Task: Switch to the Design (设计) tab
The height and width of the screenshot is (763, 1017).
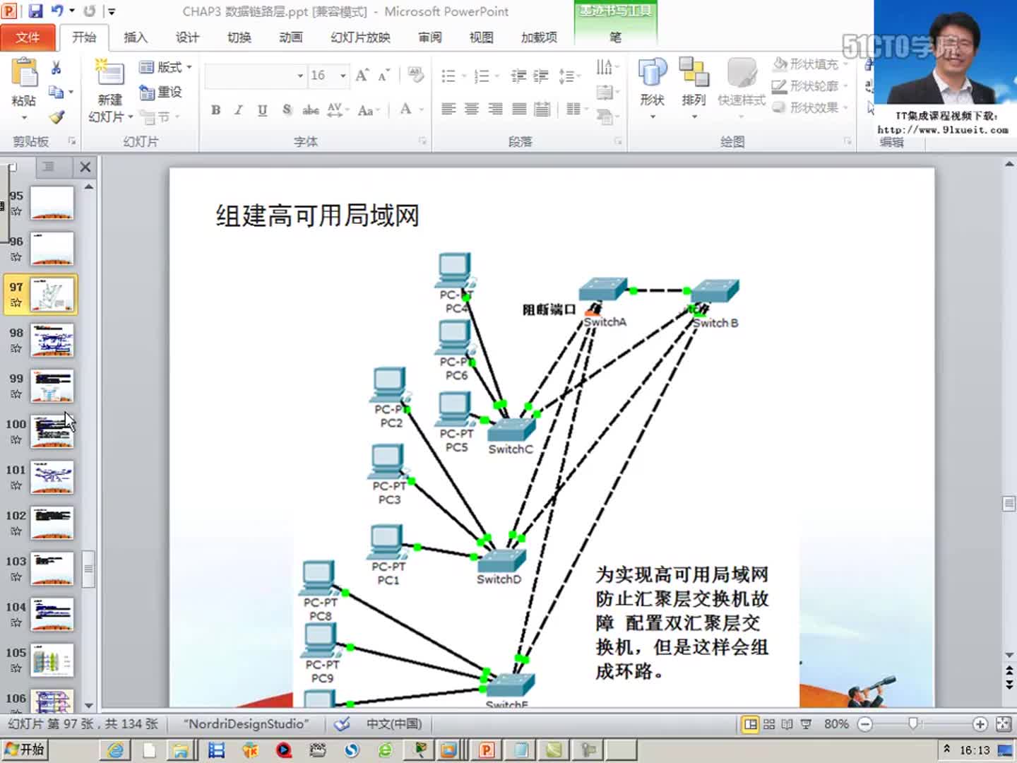Action: pos(187,37)
